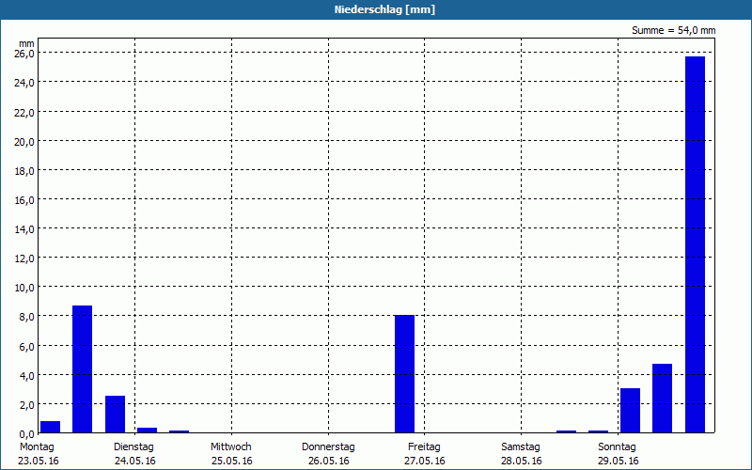Screen dimensions: 752x470
Task: Click the 14,0 y-axis label
Action: click(x=24, y=229)
